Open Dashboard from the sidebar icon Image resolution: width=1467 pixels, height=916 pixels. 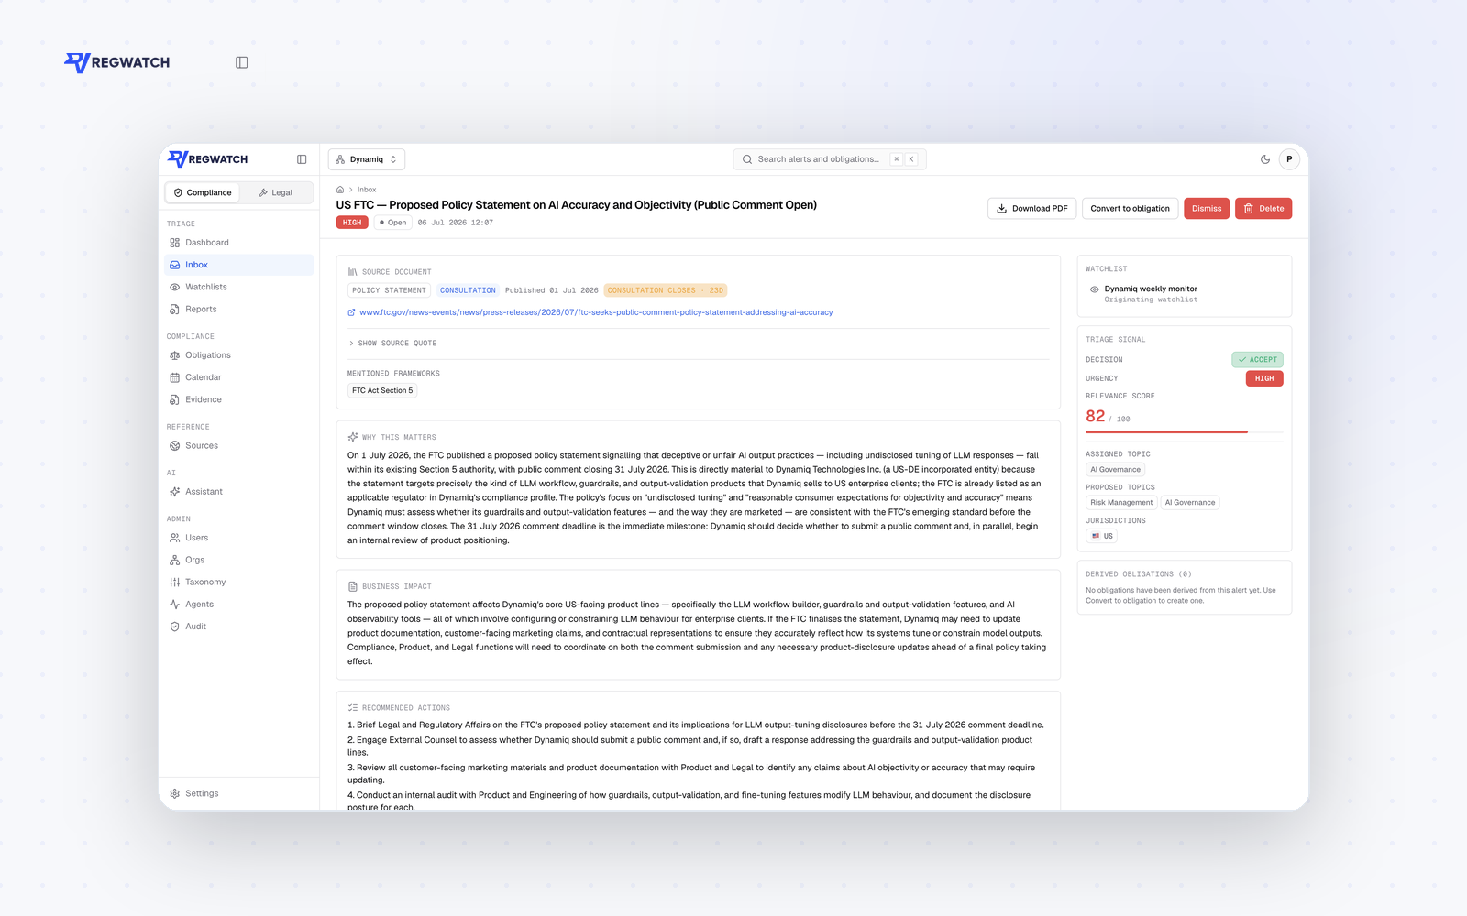[175, 243]
